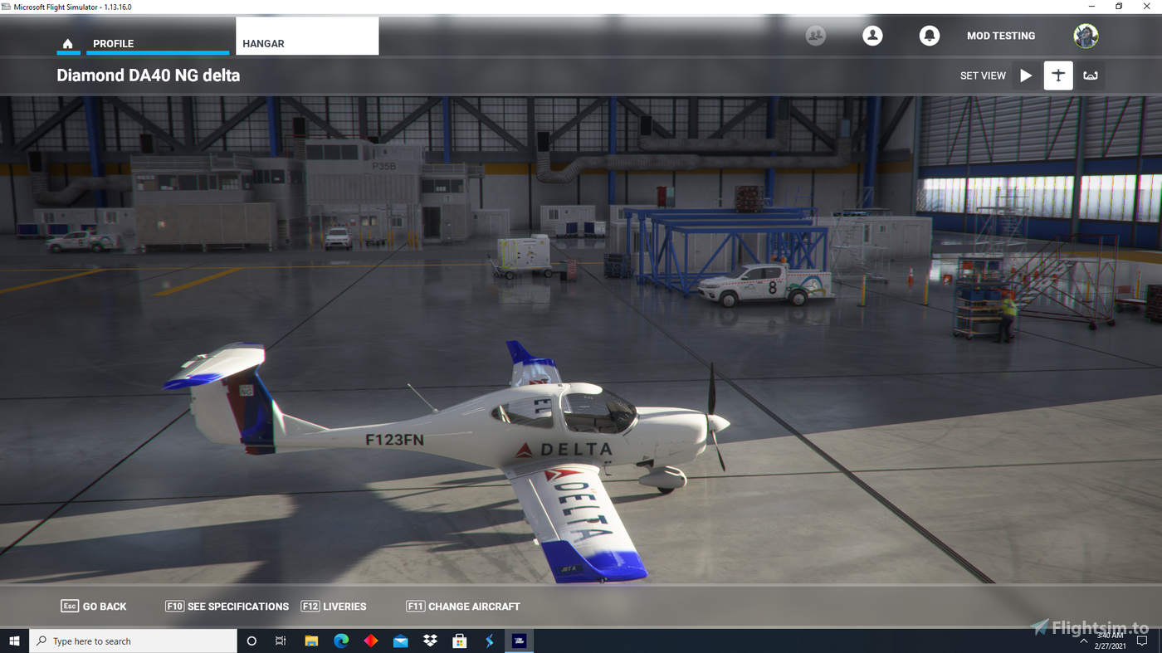Open the LIVERIES selection
1162x653 pixels.
click(x=334, y=606)
